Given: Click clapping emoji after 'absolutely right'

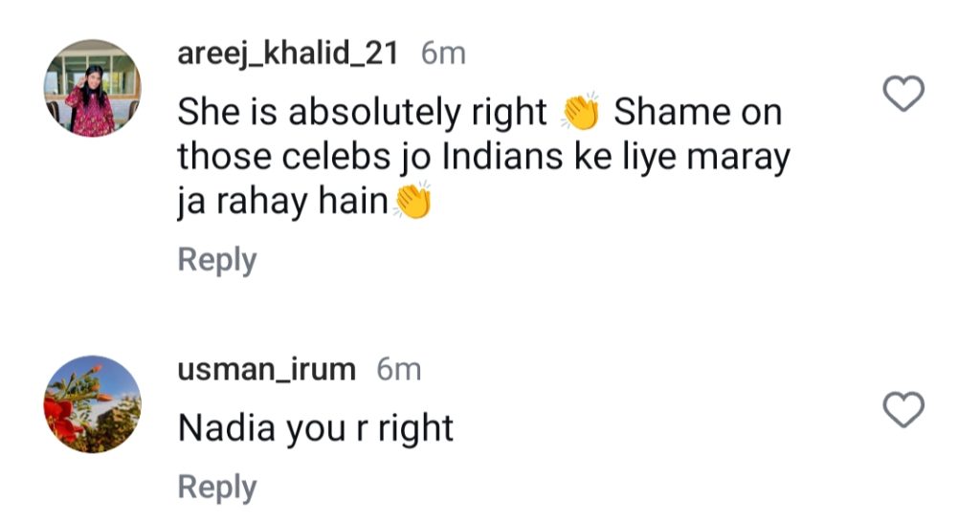Looking at the screenshot, I should (x=580, y=113).
